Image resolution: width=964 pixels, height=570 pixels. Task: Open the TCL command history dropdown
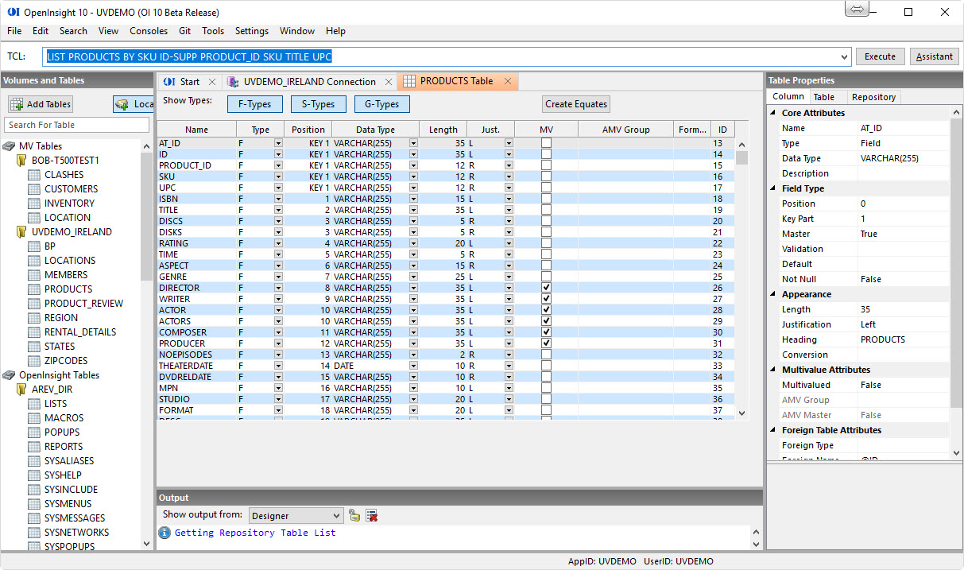[x=845, y=56]
